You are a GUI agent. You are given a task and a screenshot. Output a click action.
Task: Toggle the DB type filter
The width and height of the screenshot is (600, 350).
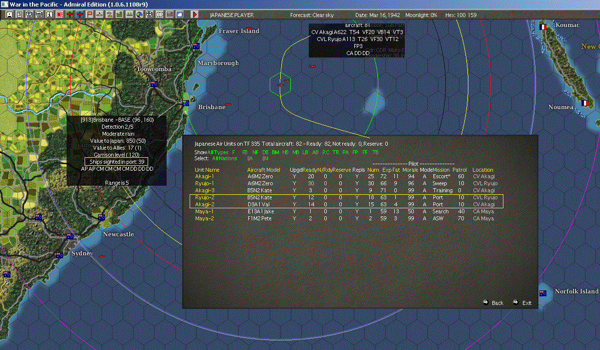click(265, 152)
